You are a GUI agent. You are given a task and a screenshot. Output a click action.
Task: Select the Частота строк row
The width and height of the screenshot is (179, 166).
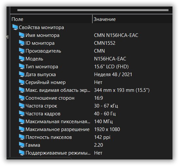(x=91, y=106)
